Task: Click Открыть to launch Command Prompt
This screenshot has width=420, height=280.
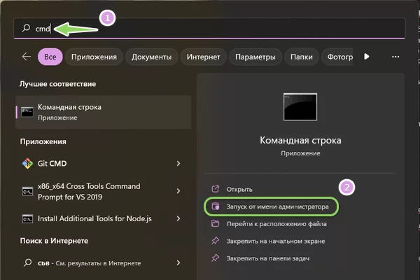Action: [x=239, y=190]
